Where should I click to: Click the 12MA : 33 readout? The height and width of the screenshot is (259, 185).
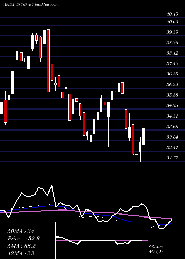[21, 253]
